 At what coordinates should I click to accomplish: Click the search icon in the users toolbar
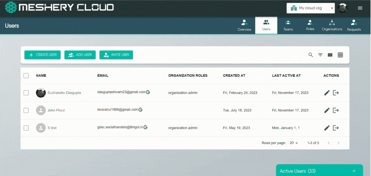pos(311,55)
